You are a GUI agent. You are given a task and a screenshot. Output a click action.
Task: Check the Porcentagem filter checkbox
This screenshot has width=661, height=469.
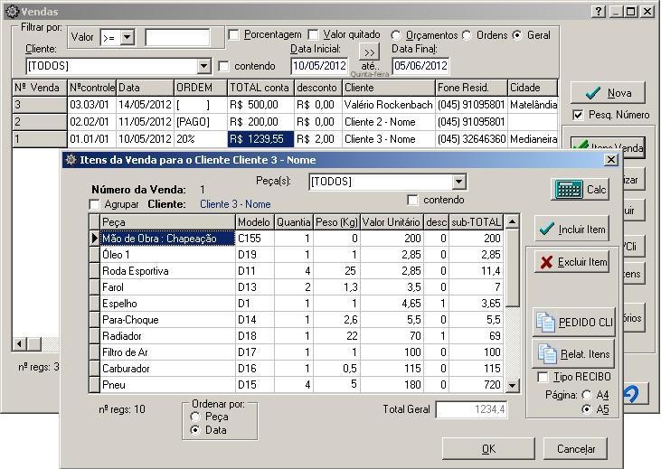(233, 35)
